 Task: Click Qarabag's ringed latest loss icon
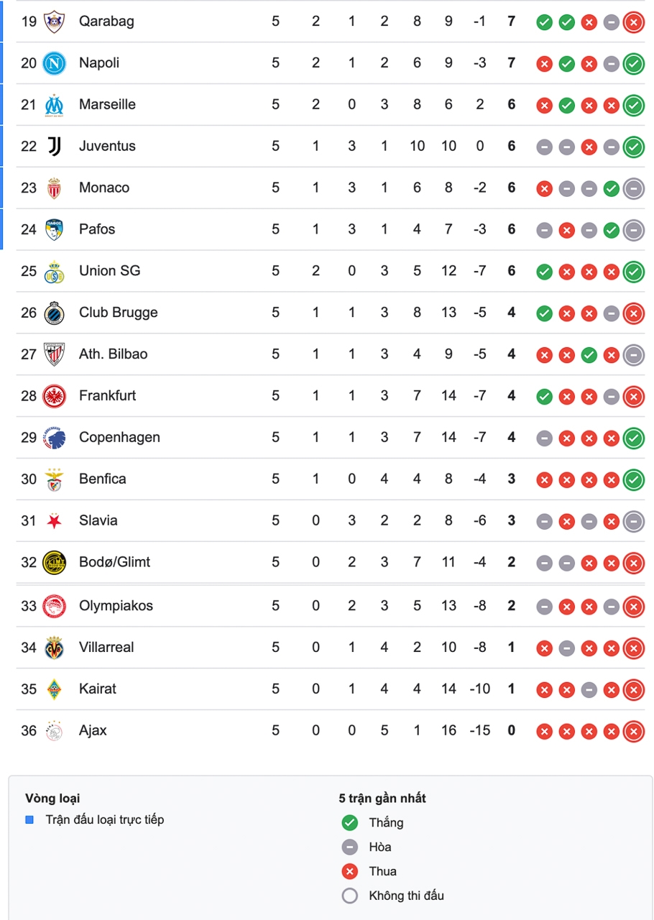coord(633,22)
